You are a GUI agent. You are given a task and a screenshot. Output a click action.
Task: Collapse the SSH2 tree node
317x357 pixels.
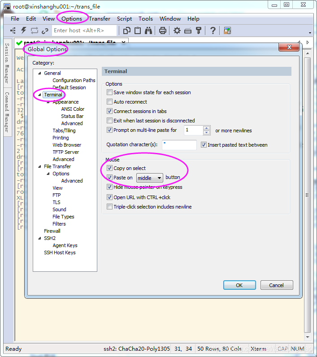pos(39,238)
